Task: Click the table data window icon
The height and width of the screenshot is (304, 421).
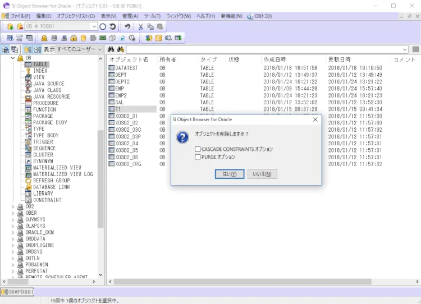Action: coord(30,38)
